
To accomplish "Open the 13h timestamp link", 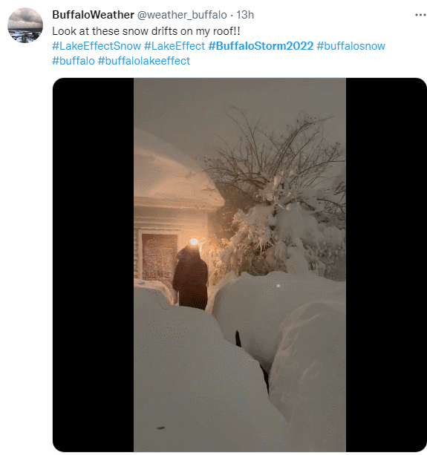I will tap(245, 15).
